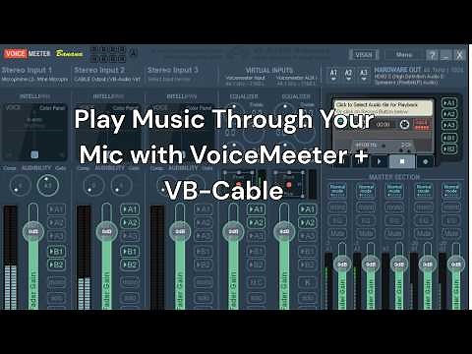This screenshot has width=472, height=354.
Task: Open the VBAN configuration button
Action: click(364, 55)
